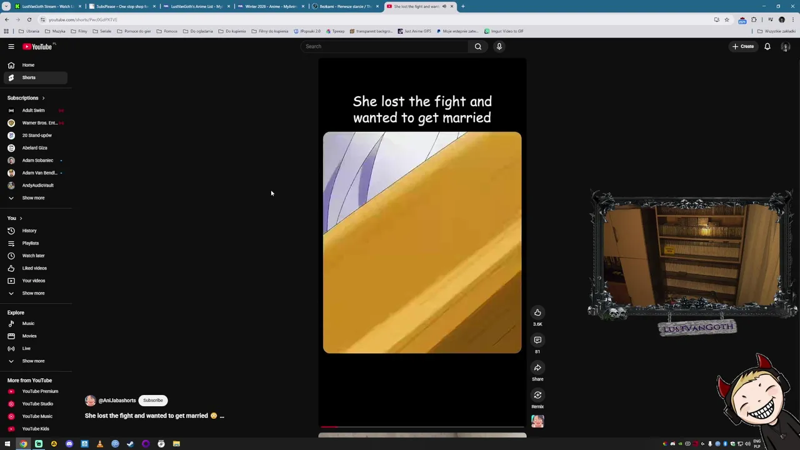Open File Explorer from the taskbar
The width and height of the screenshot is (800, 450).
coord(176,444)
